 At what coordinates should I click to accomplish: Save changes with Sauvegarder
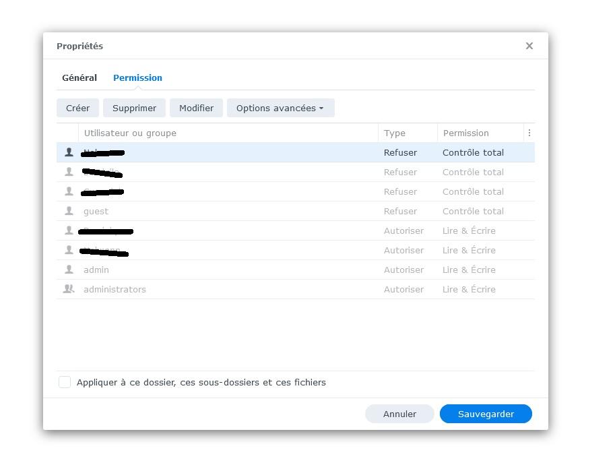486,414
